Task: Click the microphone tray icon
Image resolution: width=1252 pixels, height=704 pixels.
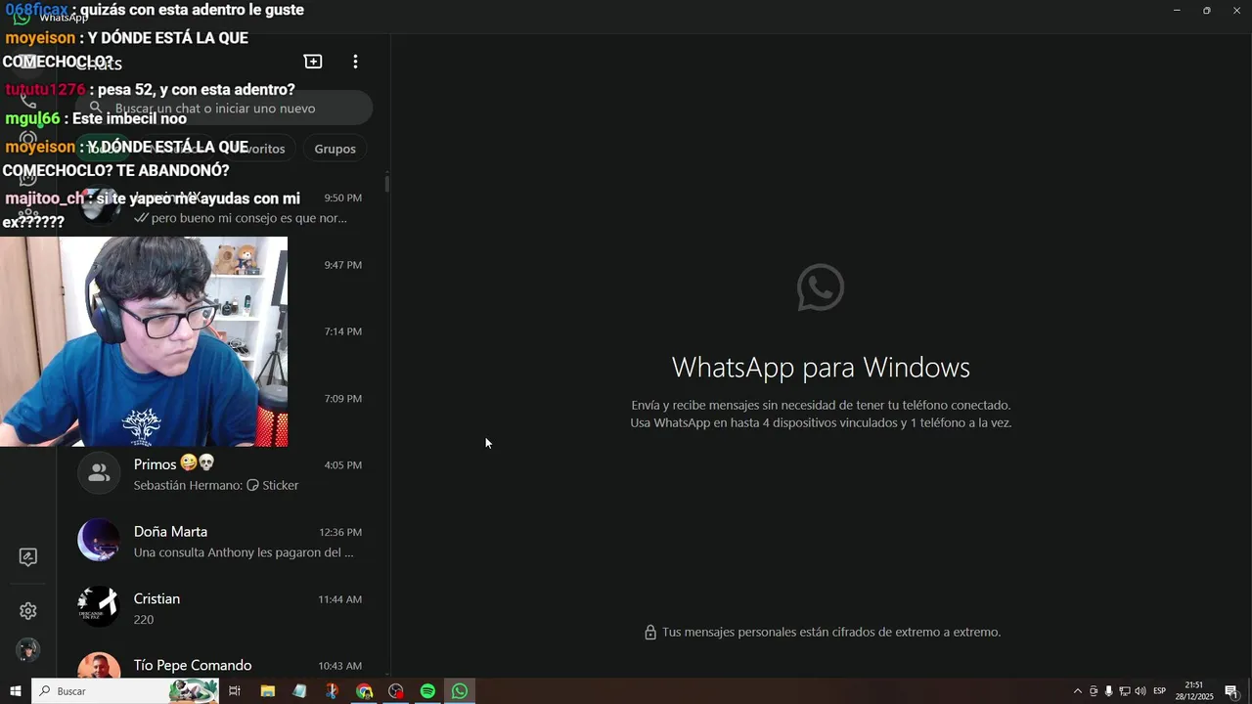Action: tap(1109, 691)
